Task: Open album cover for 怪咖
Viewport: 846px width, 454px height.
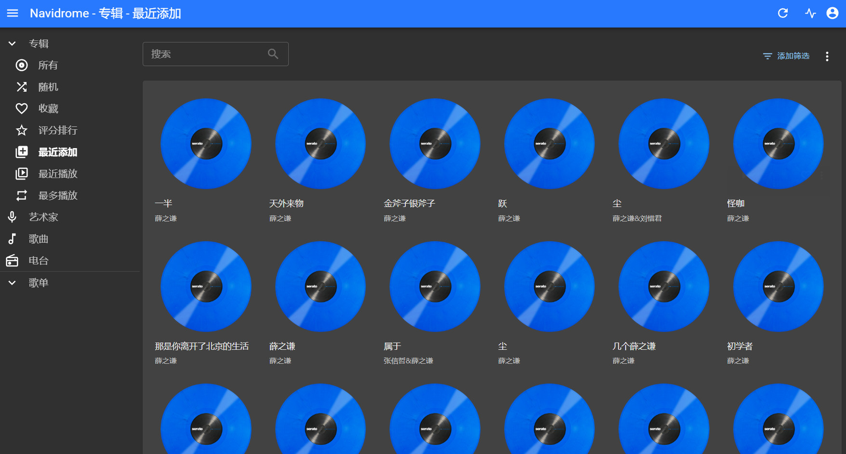Action: [779, 144]
